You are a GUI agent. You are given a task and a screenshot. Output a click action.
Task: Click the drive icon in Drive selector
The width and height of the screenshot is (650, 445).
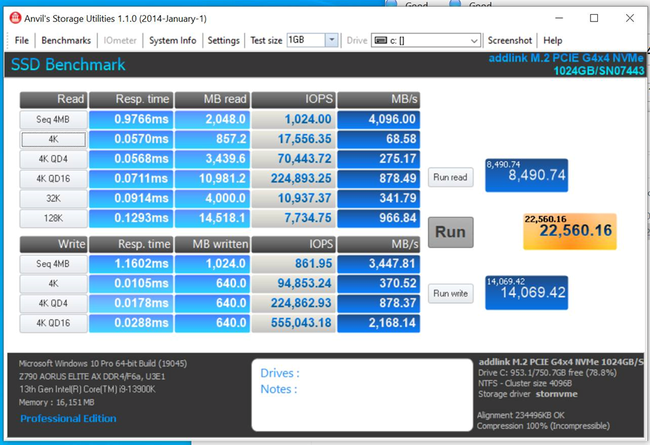pos(381,41)
